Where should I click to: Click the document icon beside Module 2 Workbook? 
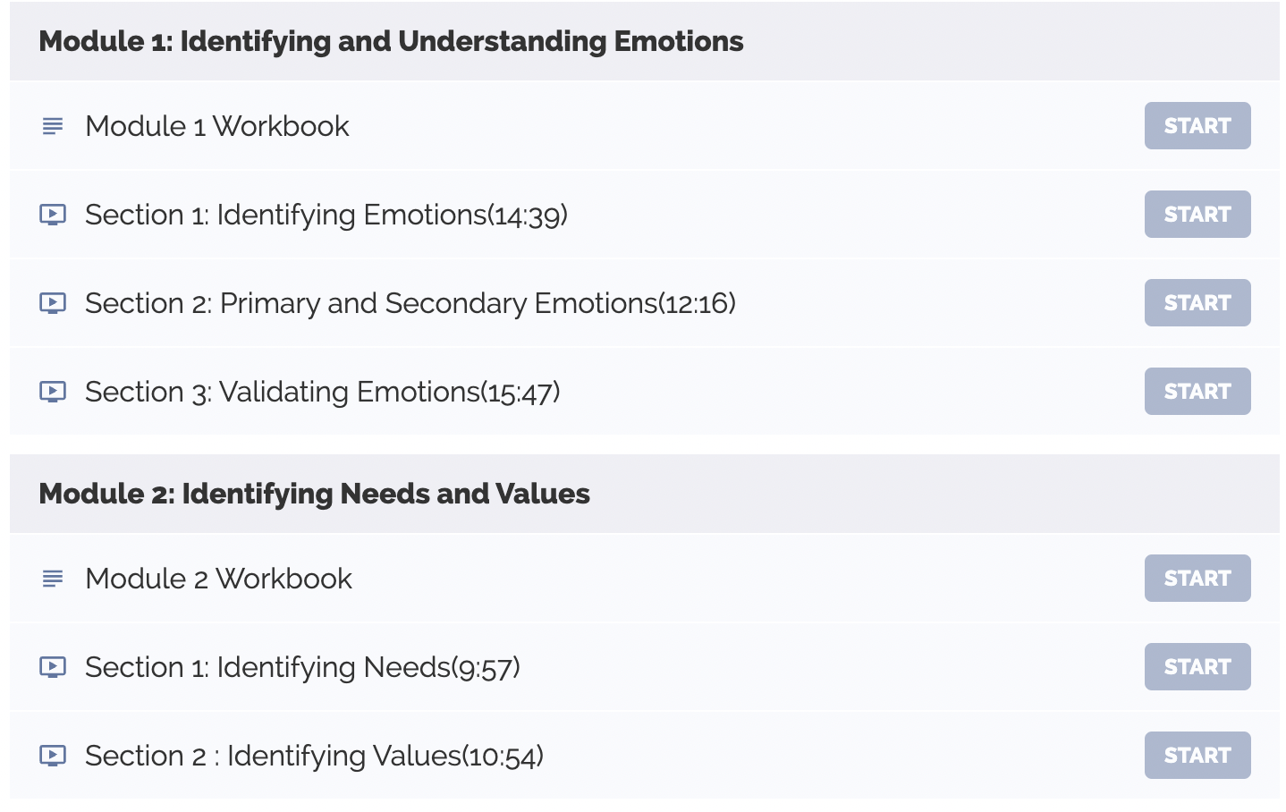tap(53, 579)
